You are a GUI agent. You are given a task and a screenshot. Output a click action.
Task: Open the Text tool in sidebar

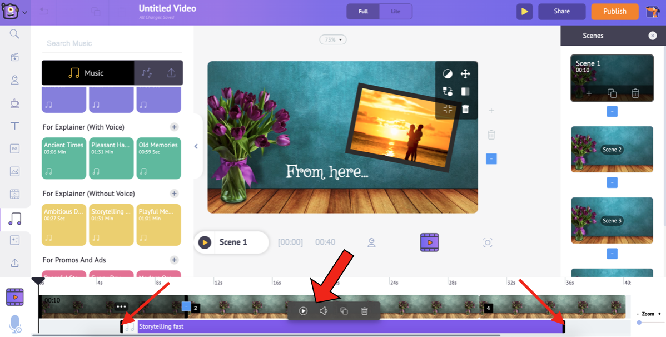click(15, 126)
